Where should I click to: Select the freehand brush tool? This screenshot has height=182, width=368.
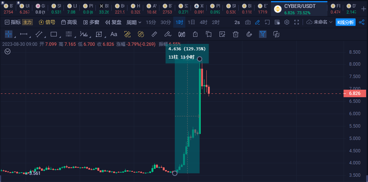point(168,34)
